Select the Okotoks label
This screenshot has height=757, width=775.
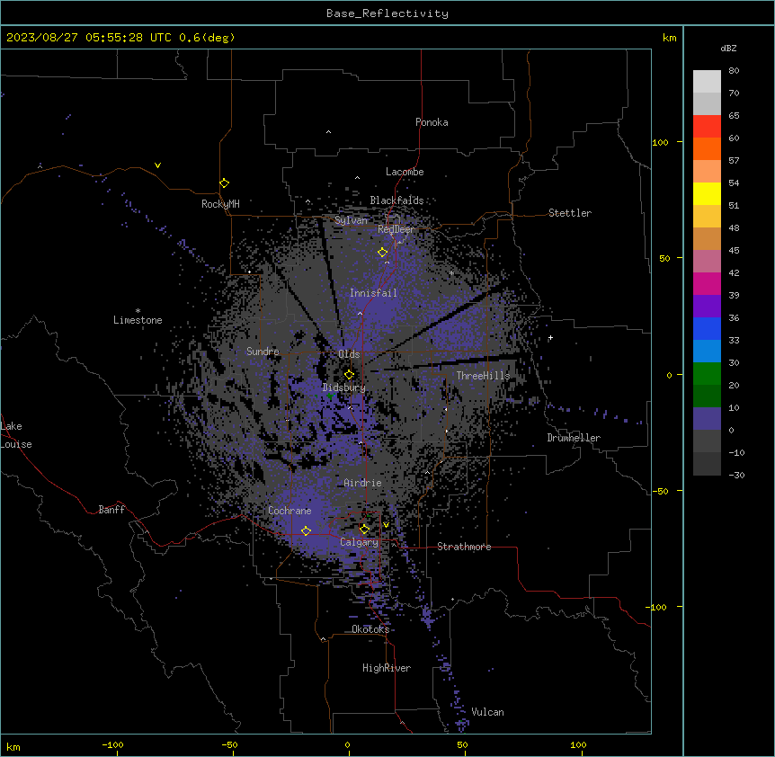pyautogui.click(x=370, y=629)
